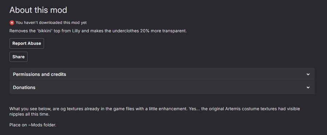Image resolution: width=327 pixels, height=135 pixels.
Task: Click the red X not-downloaded status icon
Action: click(x=12, y=23)
